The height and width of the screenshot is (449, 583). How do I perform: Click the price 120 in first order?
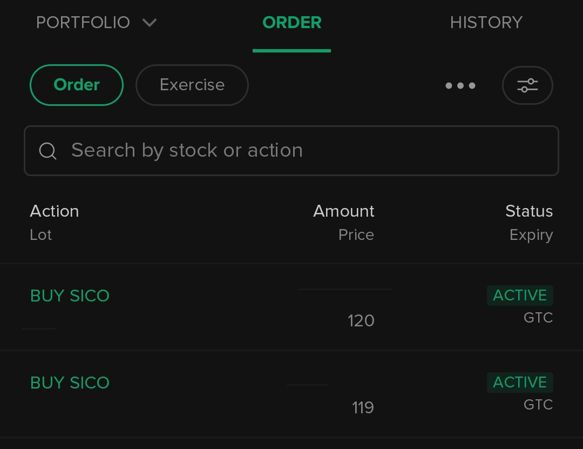pos(361,321)
